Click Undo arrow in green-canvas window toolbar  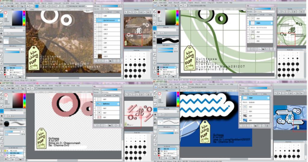pyautogui.click(x=181, y=6)
